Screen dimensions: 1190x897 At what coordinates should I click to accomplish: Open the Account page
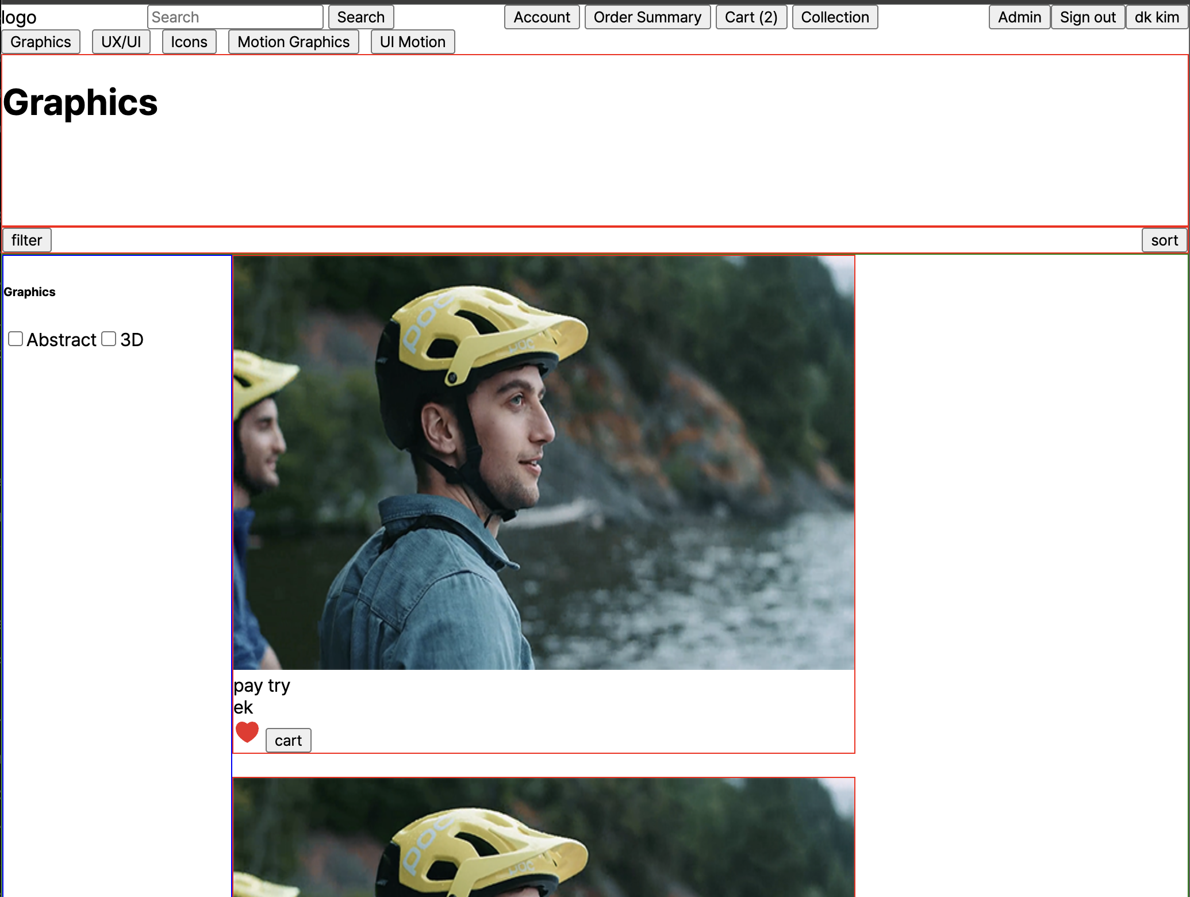point(542,17)
